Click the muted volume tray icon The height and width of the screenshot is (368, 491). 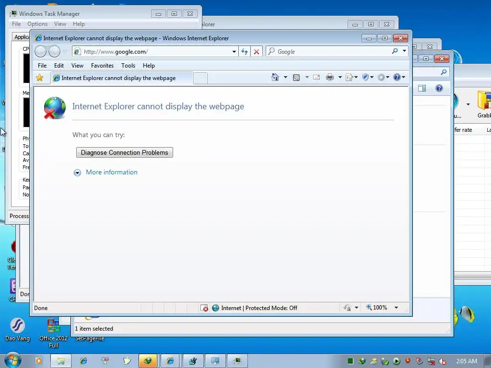(x=443, y=361)
